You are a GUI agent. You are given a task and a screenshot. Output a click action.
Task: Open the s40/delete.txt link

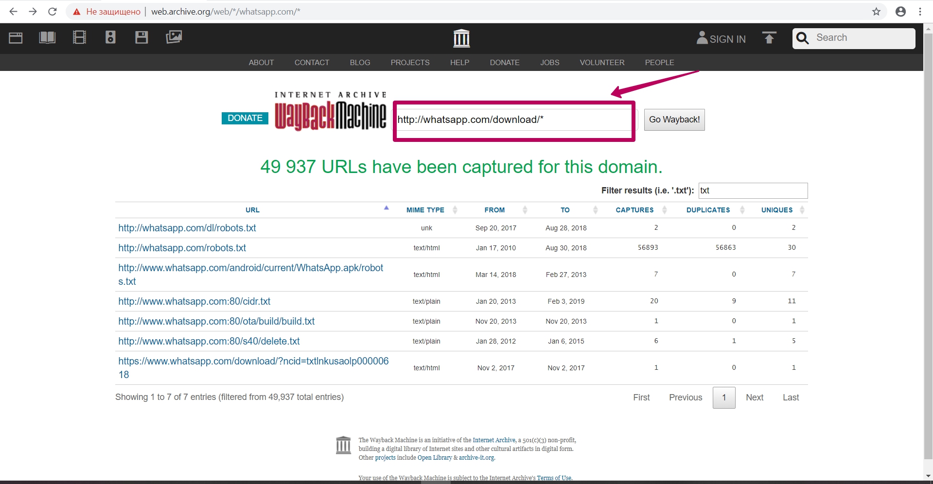[209, 341]
